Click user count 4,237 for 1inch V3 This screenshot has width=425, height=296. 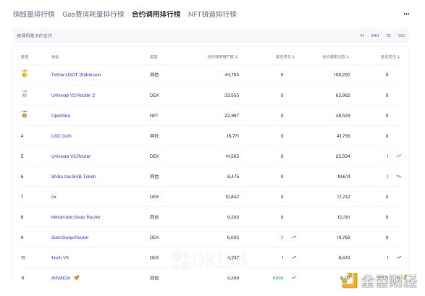[233, 258]
